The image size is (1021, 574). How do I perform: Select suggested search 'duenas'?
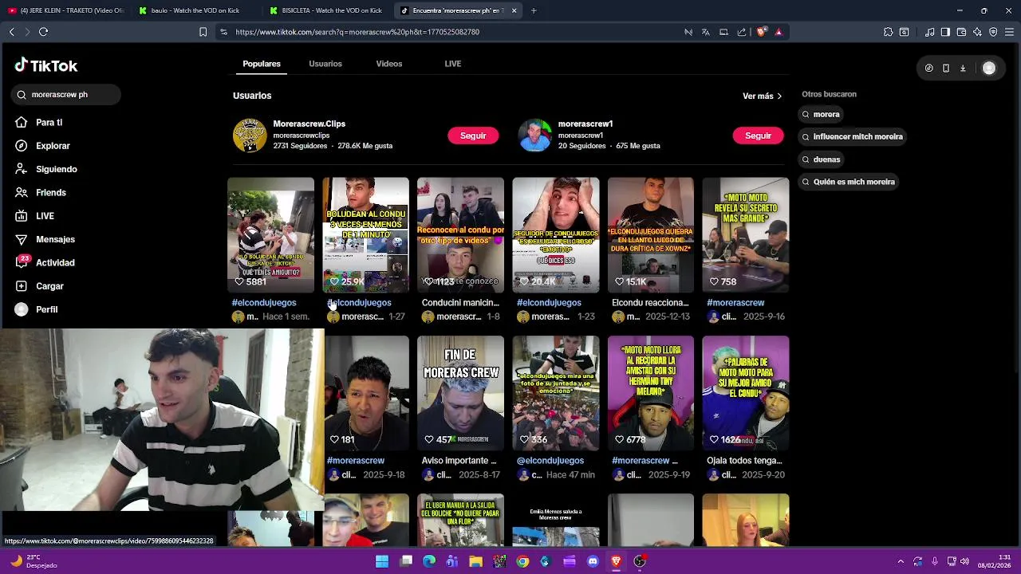click(x=822, y=159)
